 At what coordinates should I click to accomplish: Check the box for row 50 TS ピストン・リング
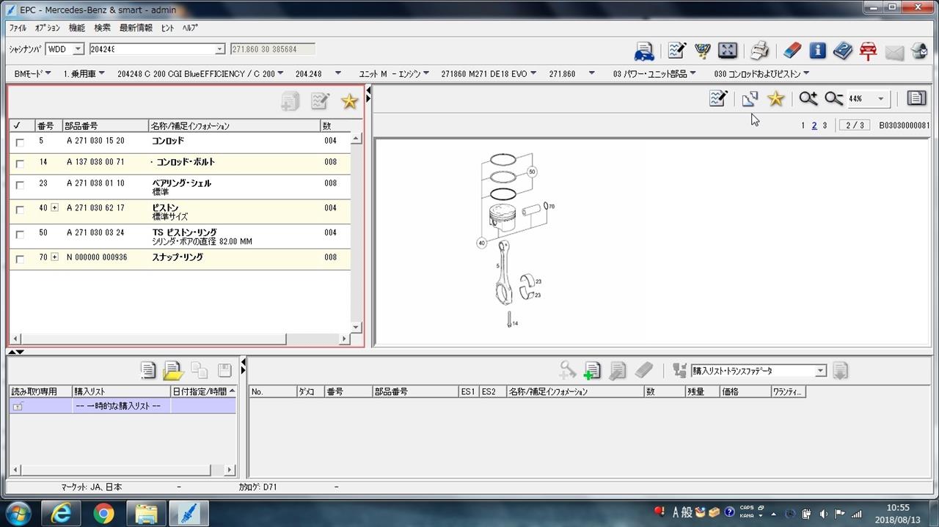pyautogui.click(x=20, y=235)
